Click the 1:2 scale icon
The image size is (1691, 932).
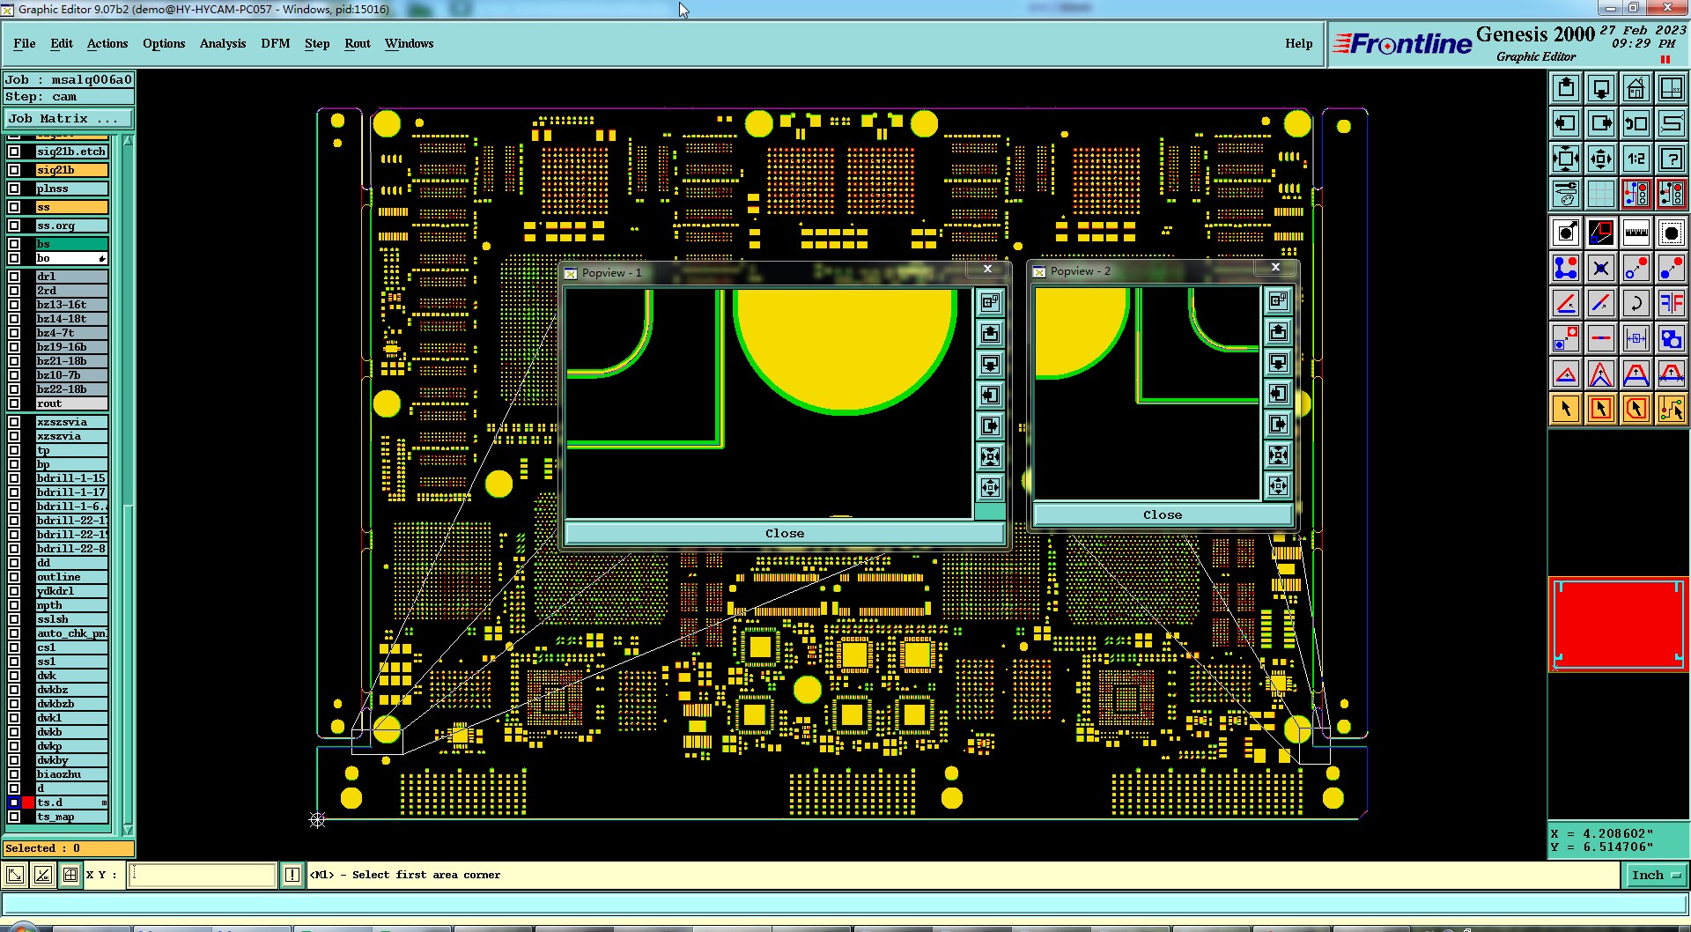1636,159
